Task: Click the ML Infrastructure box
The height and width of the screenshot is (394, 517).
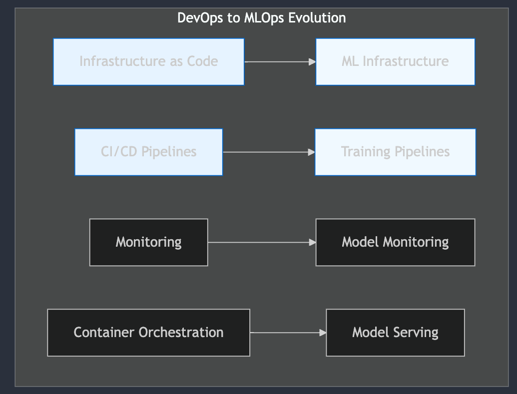Action: pos(395,61)
